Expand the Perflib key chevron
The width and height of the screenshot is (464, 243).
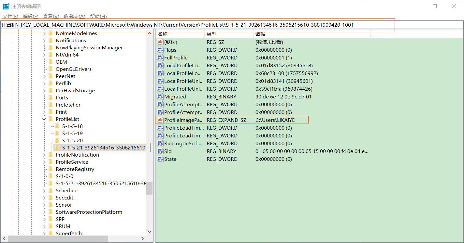click(44, 83)
